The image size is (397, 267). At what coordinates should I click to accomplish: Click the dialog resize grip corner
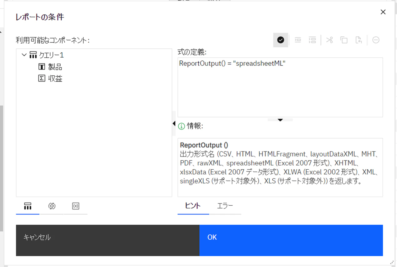coord(392,262)
